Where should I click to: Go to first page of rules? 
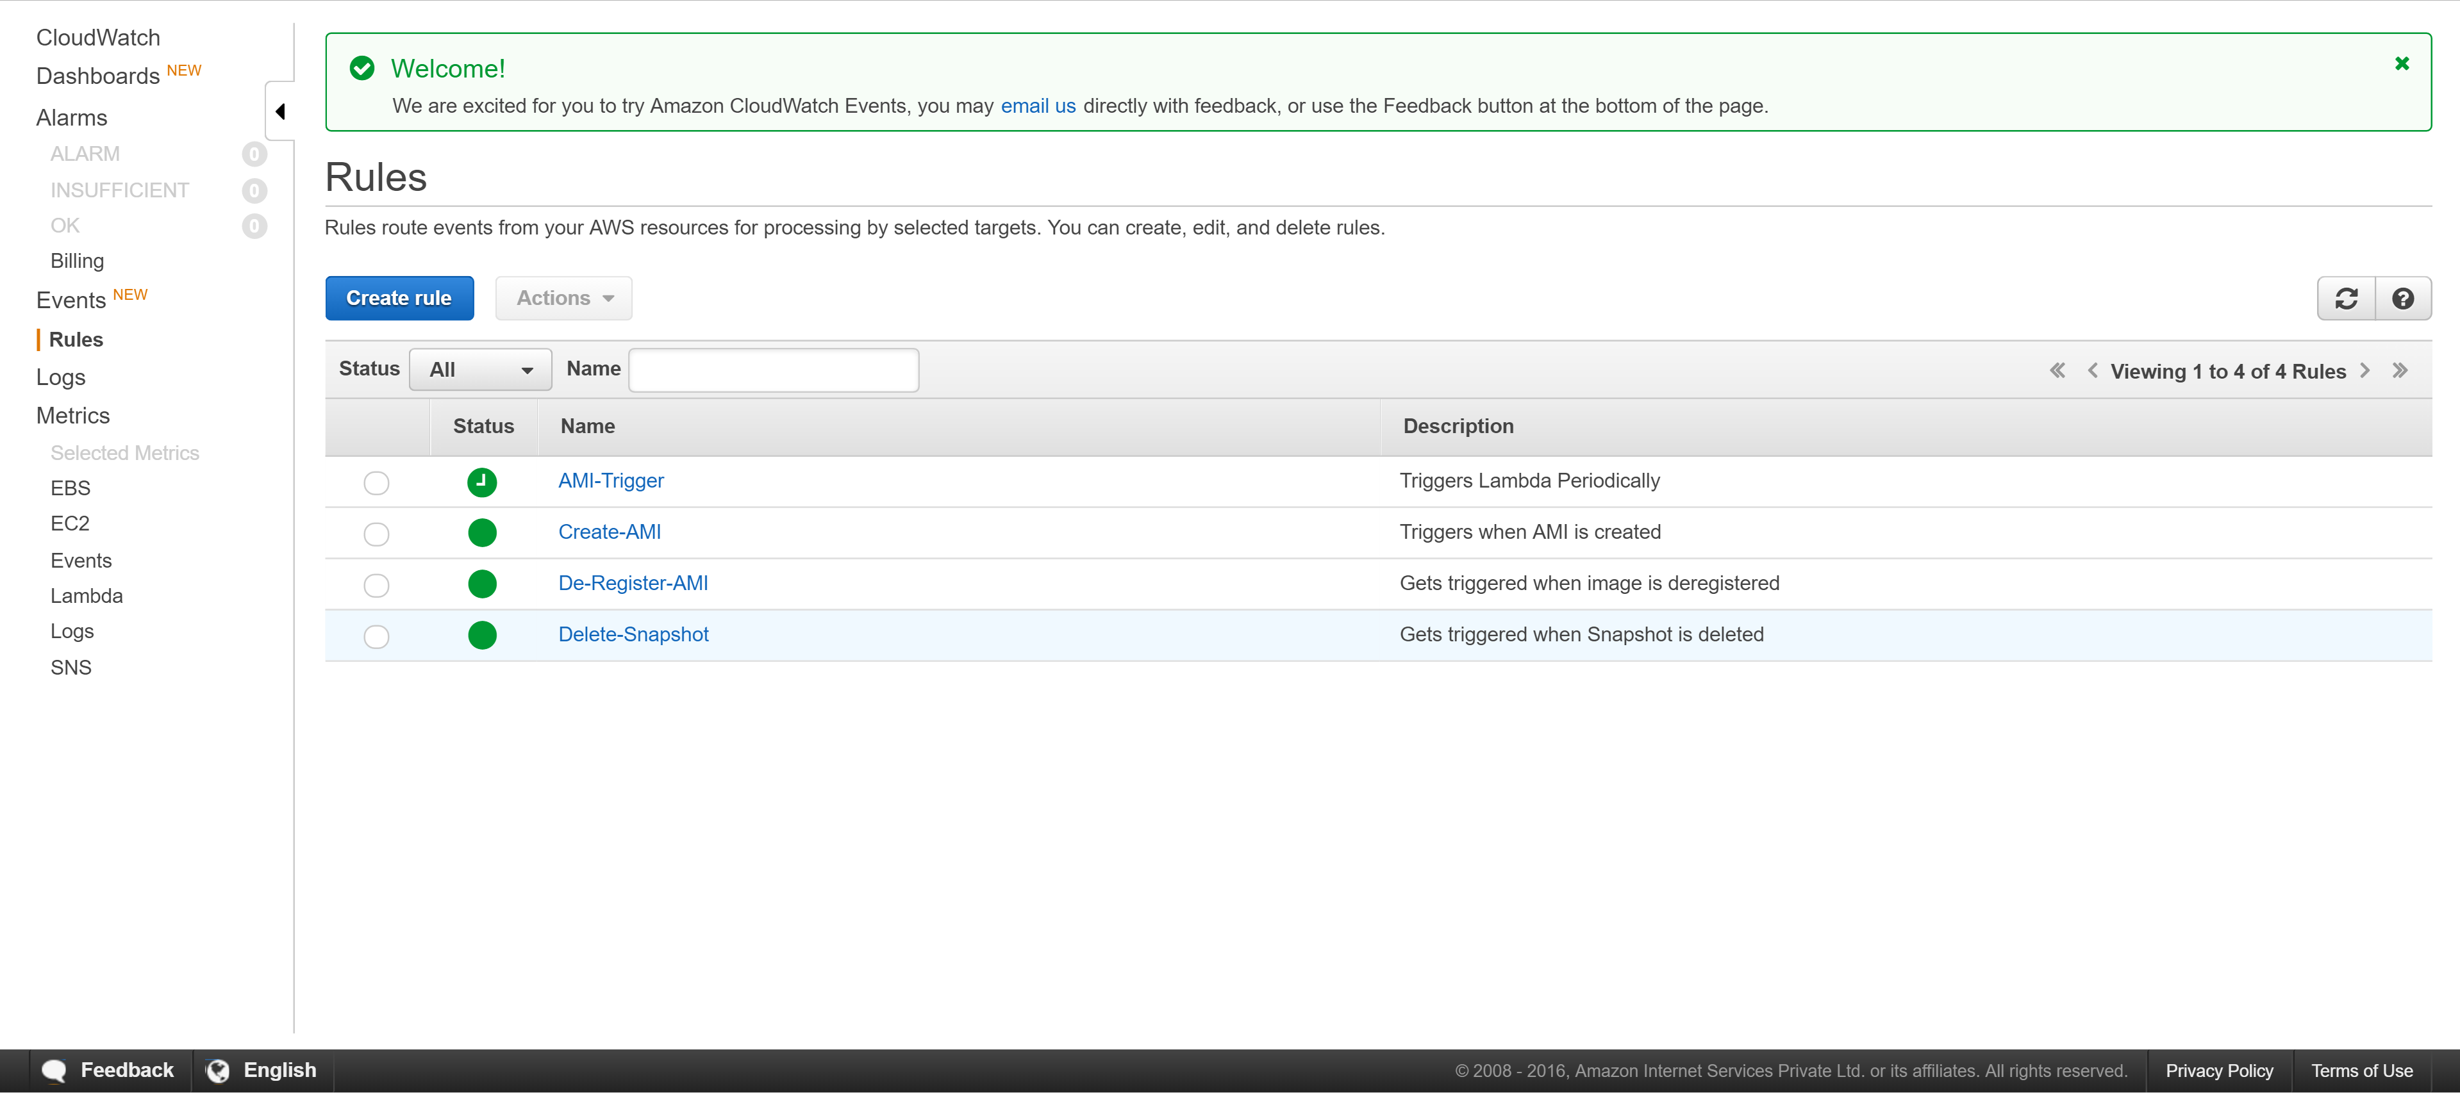(x=2057, y=370)
